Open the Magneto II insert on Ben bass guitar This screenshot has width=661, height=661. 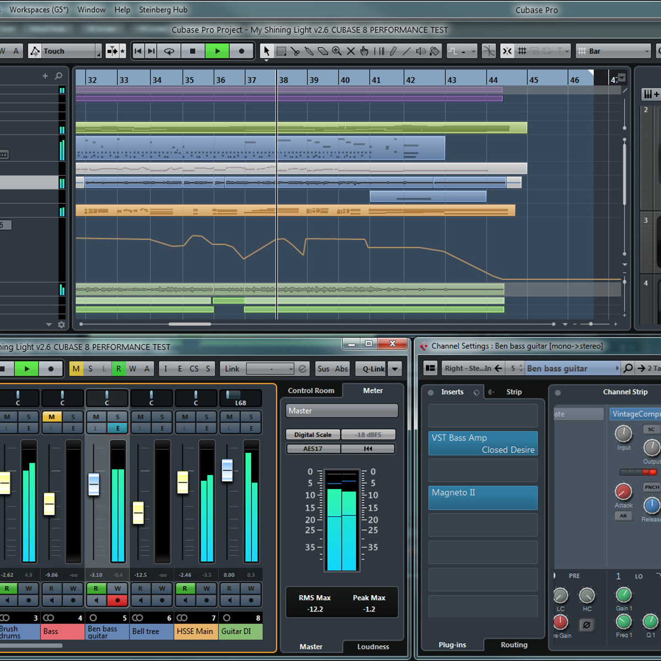point(483,497)
